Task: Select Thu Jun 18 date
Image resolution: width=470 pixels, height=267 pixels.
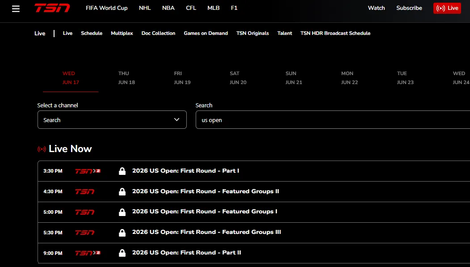Action: tap(126, 78)
